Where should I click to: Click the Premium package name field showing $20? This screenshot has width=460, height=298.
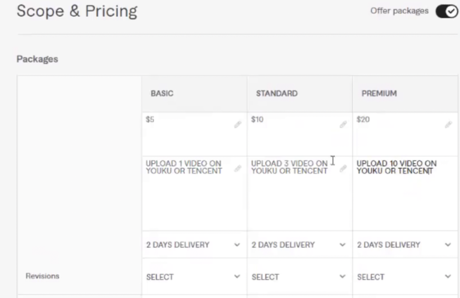click(x=398, y=132)
